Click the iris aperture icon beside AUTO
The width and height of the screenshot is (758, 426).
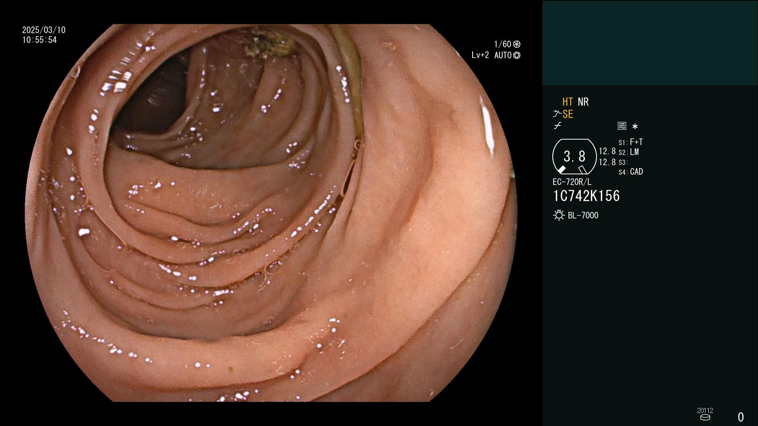517,56
